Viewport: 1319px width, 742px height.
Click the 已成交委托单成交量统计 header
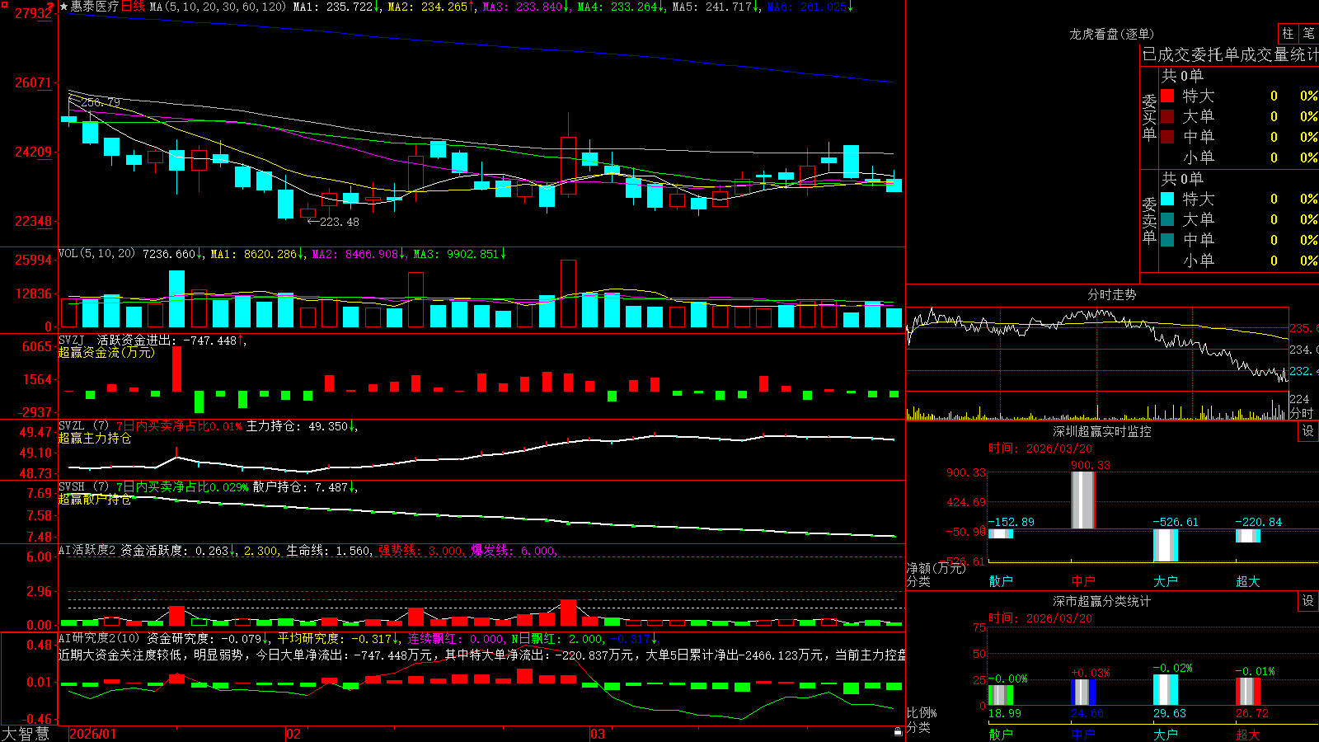tap(1230, 54)
